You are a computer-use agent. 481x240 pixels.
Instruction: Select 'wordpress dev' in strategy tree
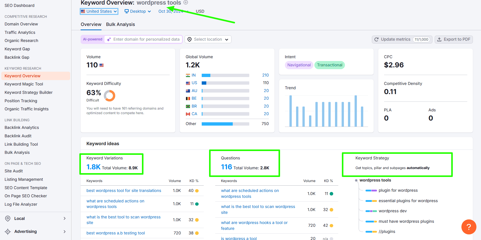click(x=392, y=211)
